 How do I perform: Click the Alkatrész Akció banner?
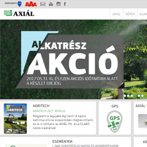point(73,60)
